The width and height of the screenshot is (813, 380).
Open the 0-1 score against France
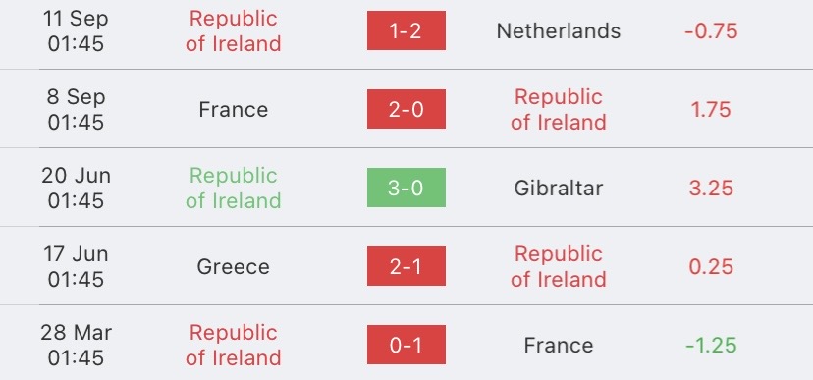[406, 346]
